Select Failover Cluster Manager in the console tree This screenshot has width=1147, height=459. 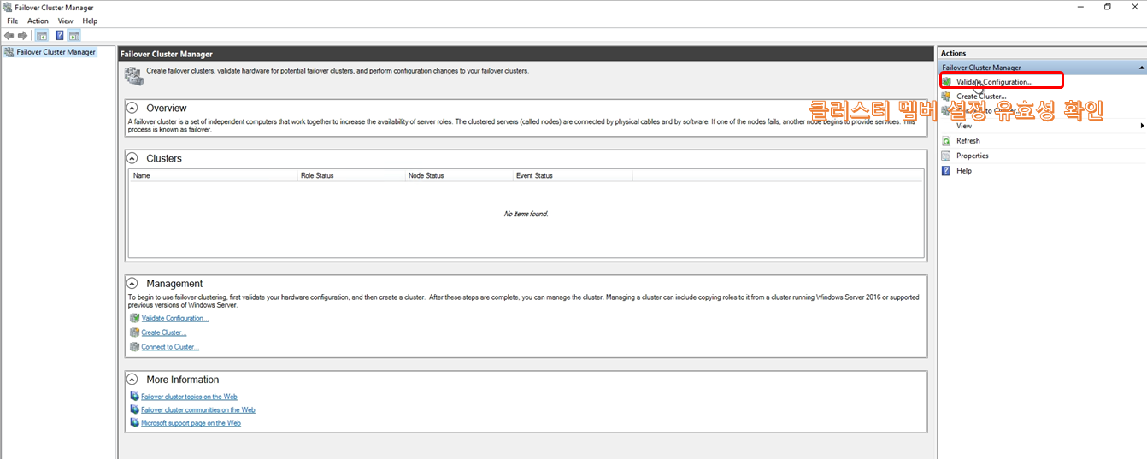click(x=56, y=52)
